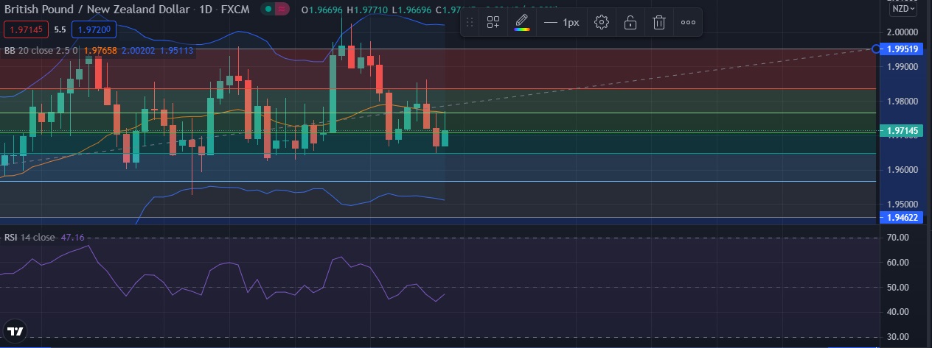Click the pink data mode indicator
Screen dimensions: 932x348
tap(283, 10)
